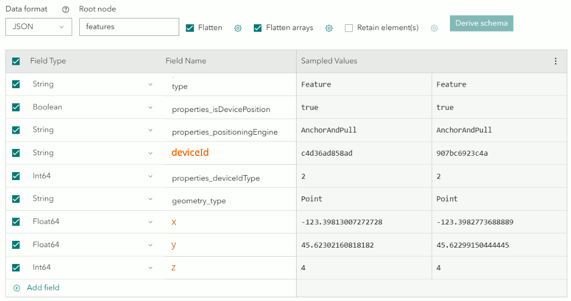571x301 pixels.
Task: Click the Root node features input
Action: [x=130, y=27]
